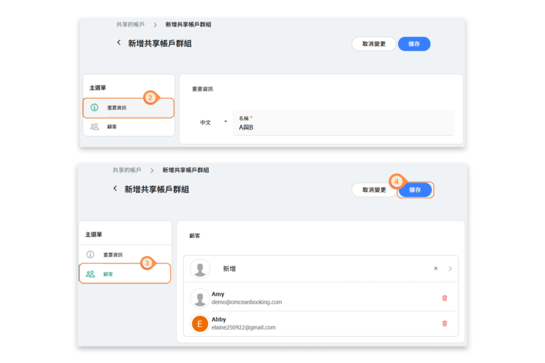
Task: Click the highlighted 儲存 button in the bottom panel
Action: click(x=415, y=190)
